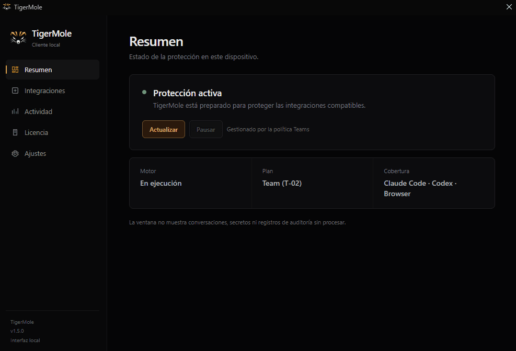Go to Integraciones in the sidebar

[x=53, y=90]
